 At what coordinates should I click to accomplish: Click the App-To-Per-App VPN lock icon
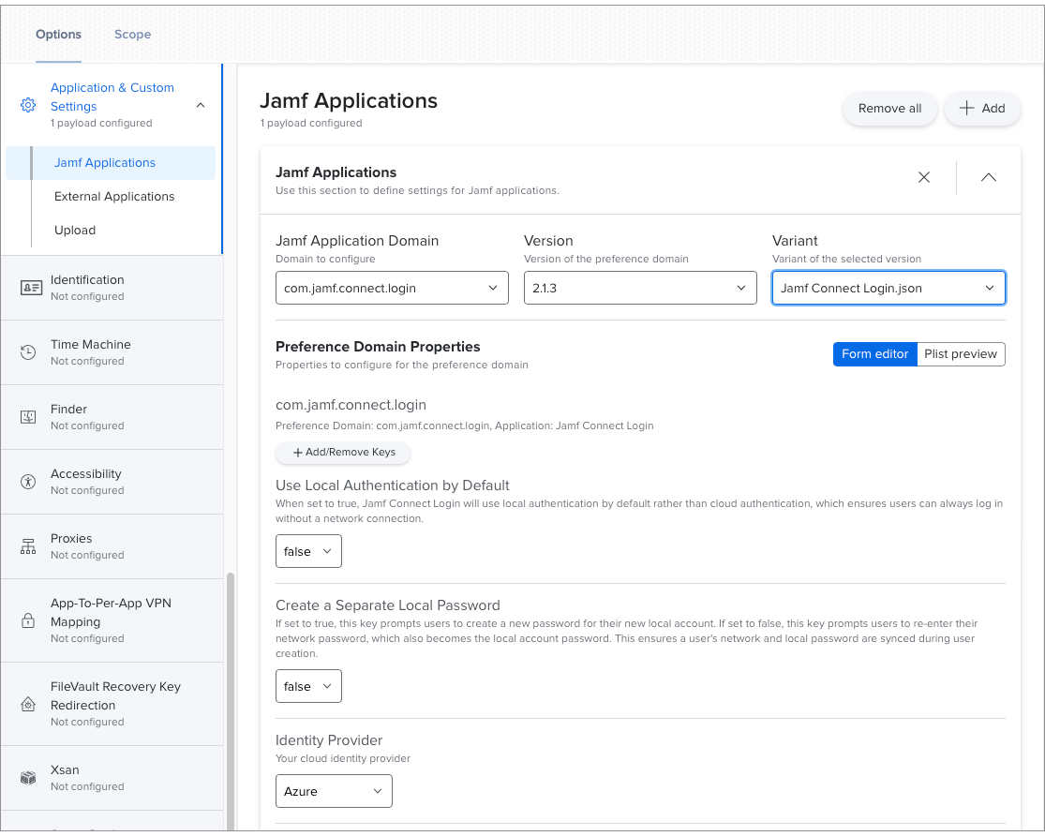[29, 620]
